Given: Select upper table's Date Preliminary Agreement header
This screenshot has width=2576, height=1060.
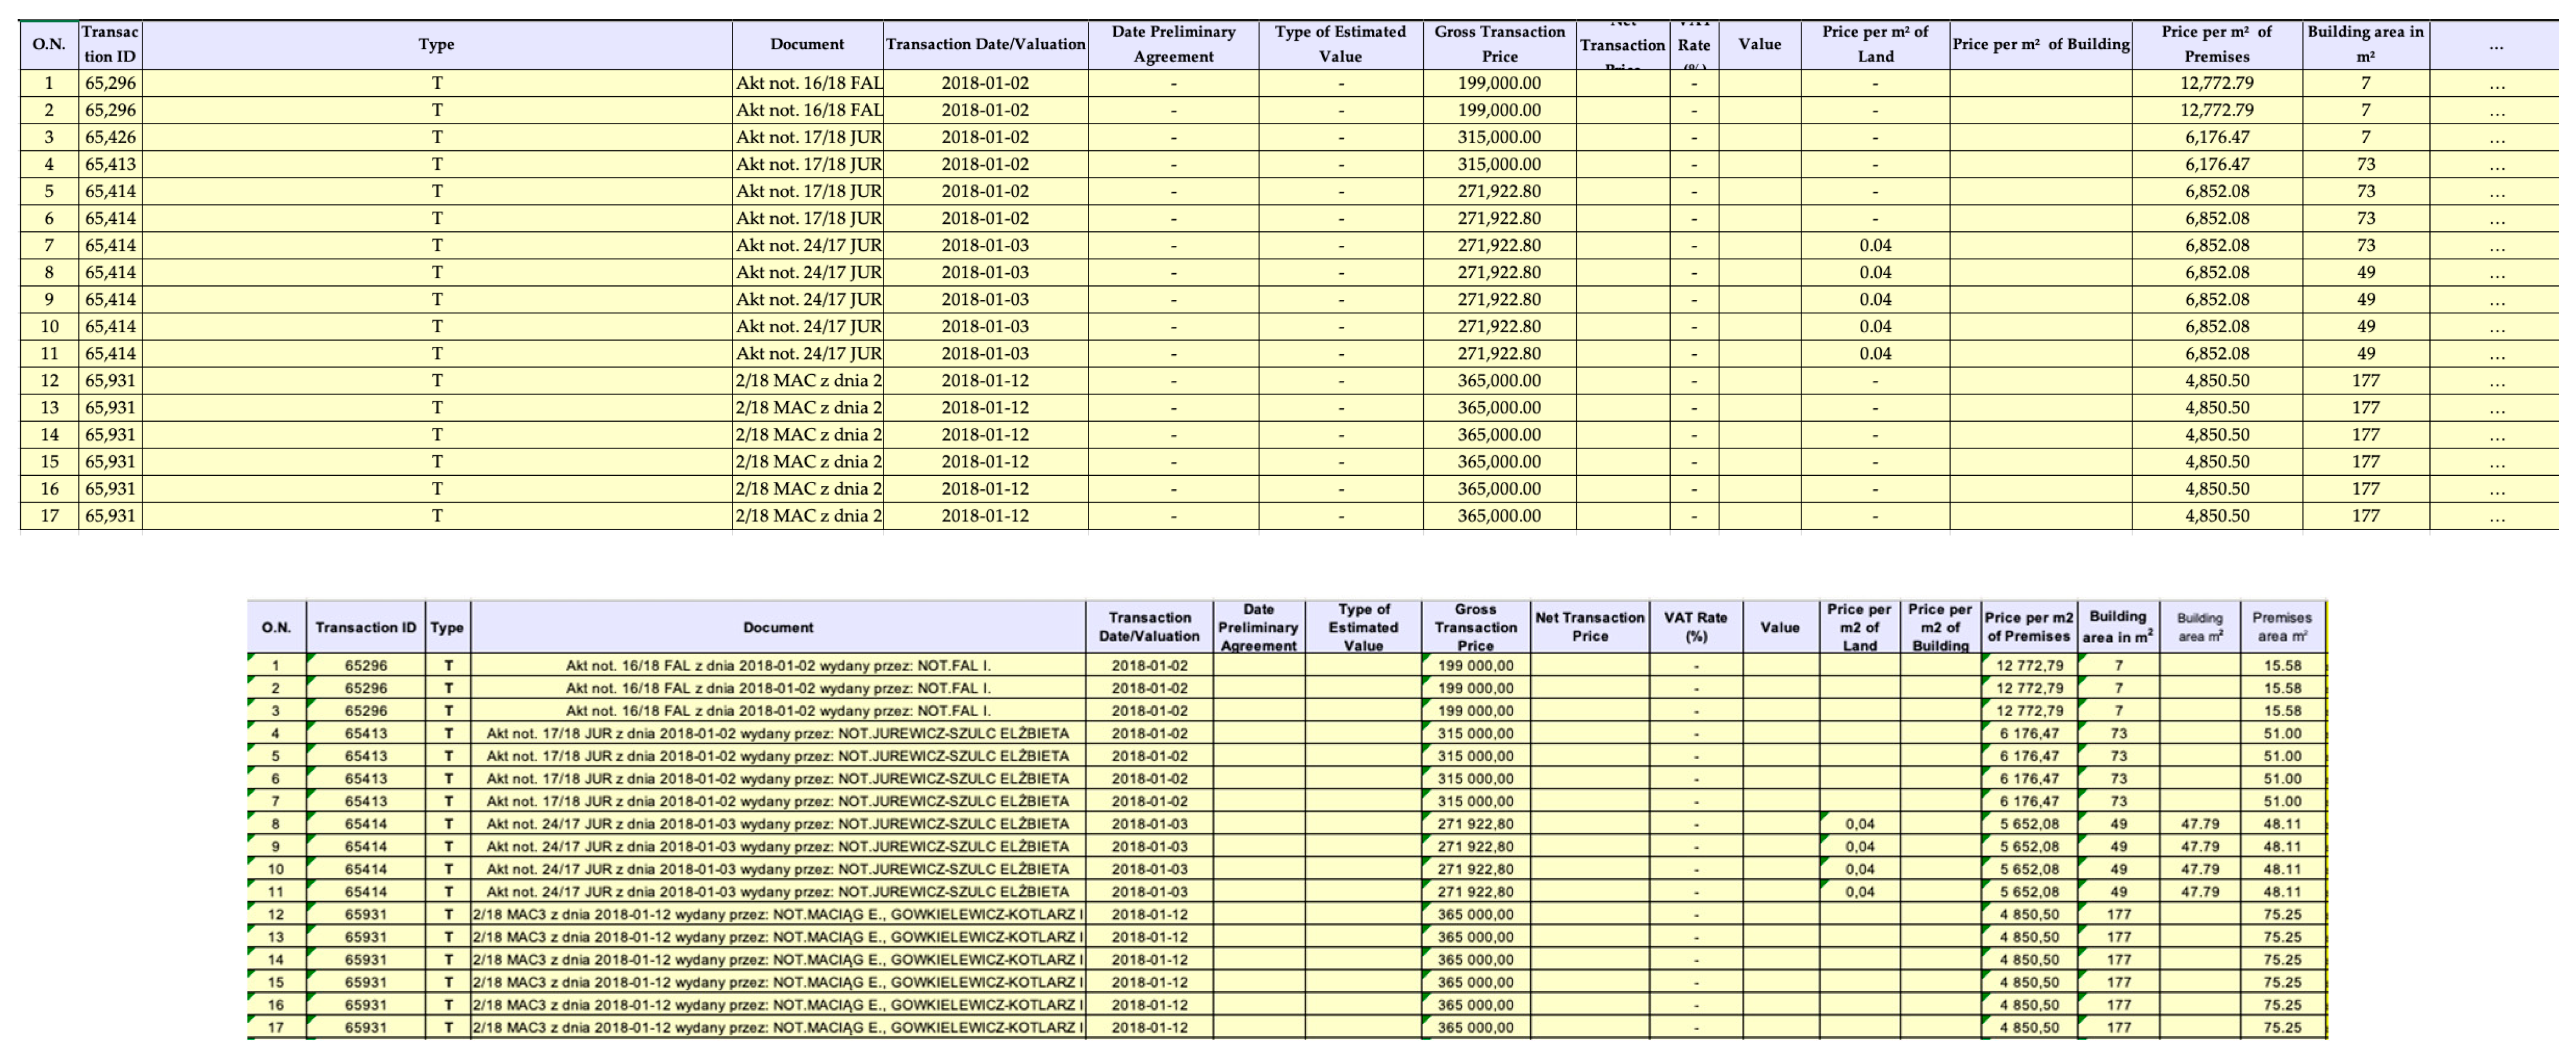Looking at the screenshot, I should (1173, 45).
